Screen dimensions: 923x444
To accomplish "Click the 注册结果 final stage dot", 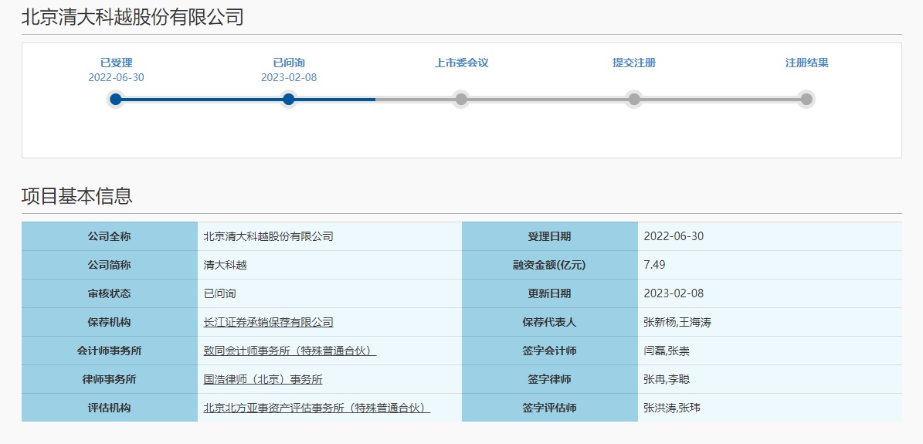I will pos(806,99).
